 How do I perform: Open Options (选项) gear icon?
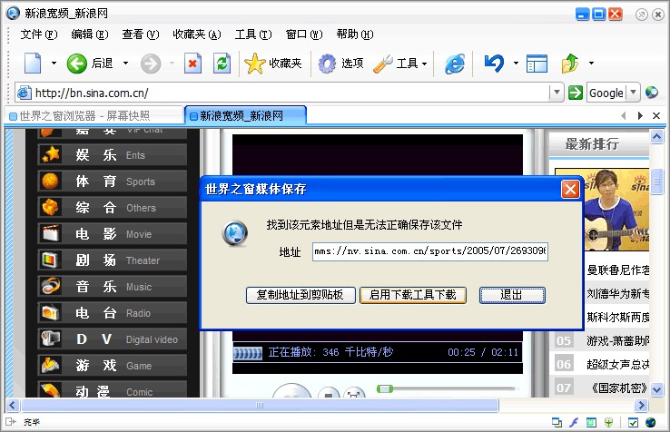pyautogui.click(x=340, y=64)
